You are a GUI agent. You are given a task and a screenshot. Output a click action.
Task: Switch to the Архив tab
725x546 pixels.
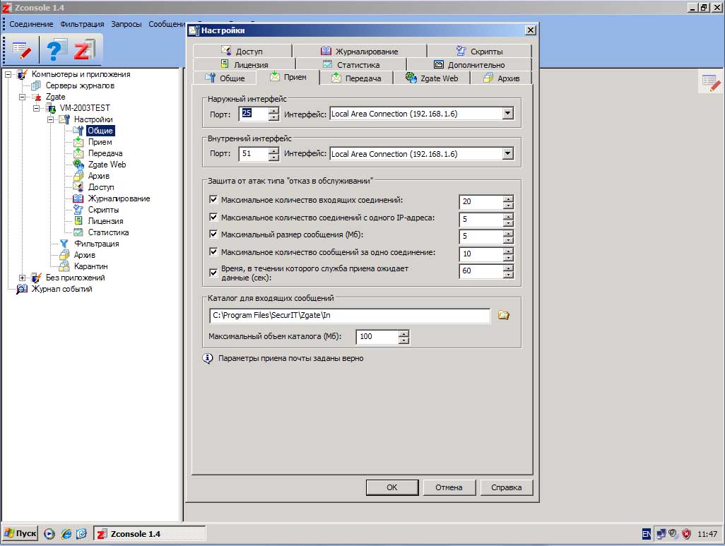point(501,78)
